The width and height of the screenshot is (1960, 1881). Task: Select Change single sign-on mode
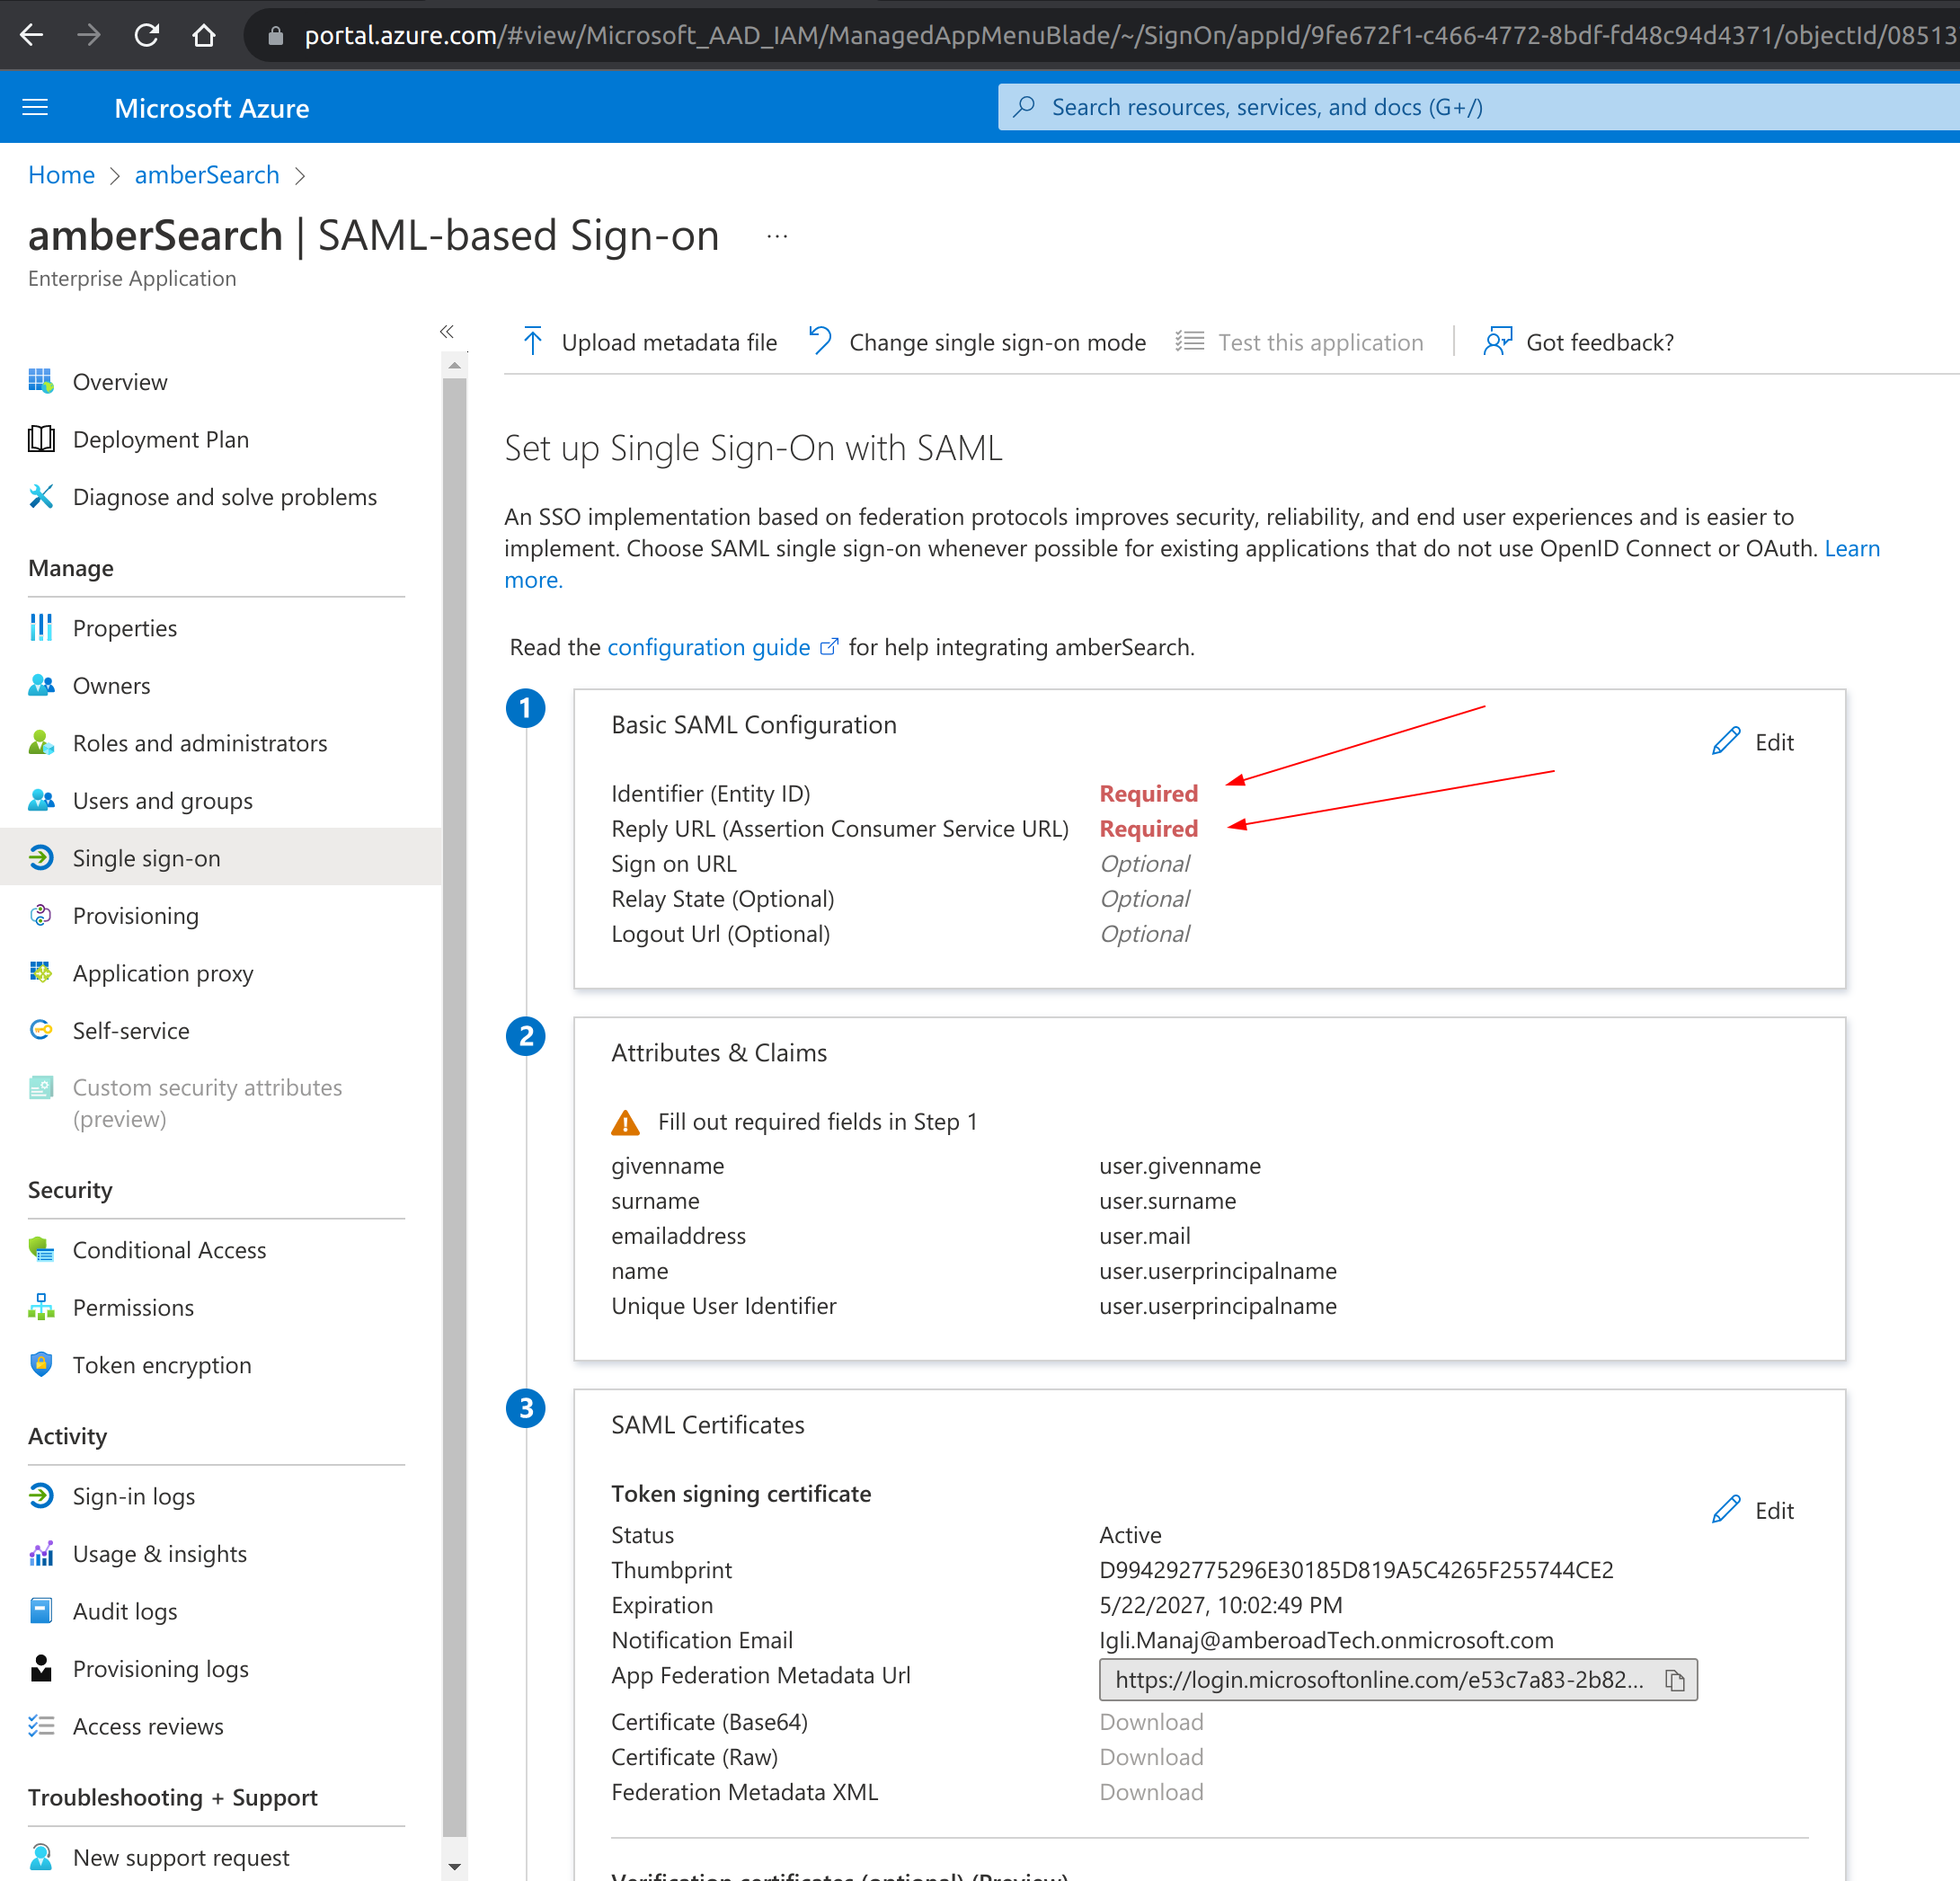click(x=977, y=342)
